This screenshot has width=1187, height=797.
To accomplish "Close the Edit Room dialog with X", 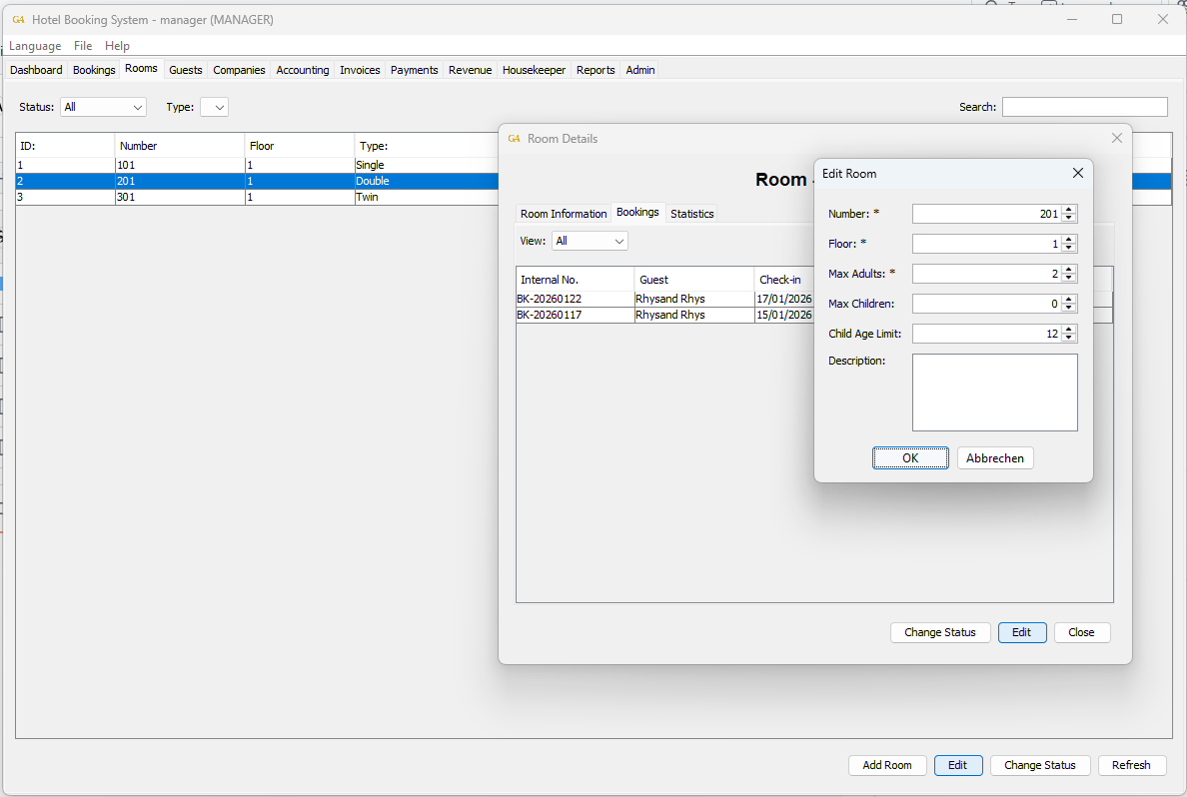I will [x=1077, y=173].
